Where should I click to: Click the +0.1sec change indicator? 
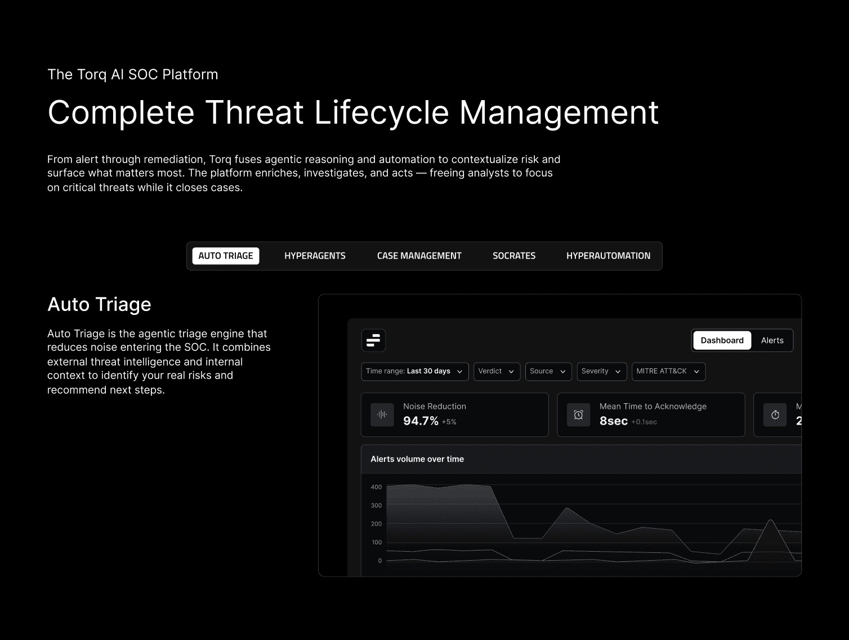click(644, 422)
